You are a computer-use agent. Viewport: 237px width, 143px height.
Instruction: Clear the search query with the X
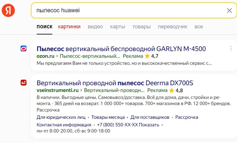229,10
